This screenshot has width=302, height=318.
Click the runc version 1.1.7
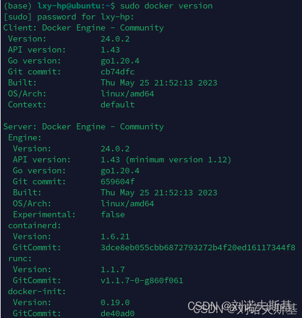(113, 270)
